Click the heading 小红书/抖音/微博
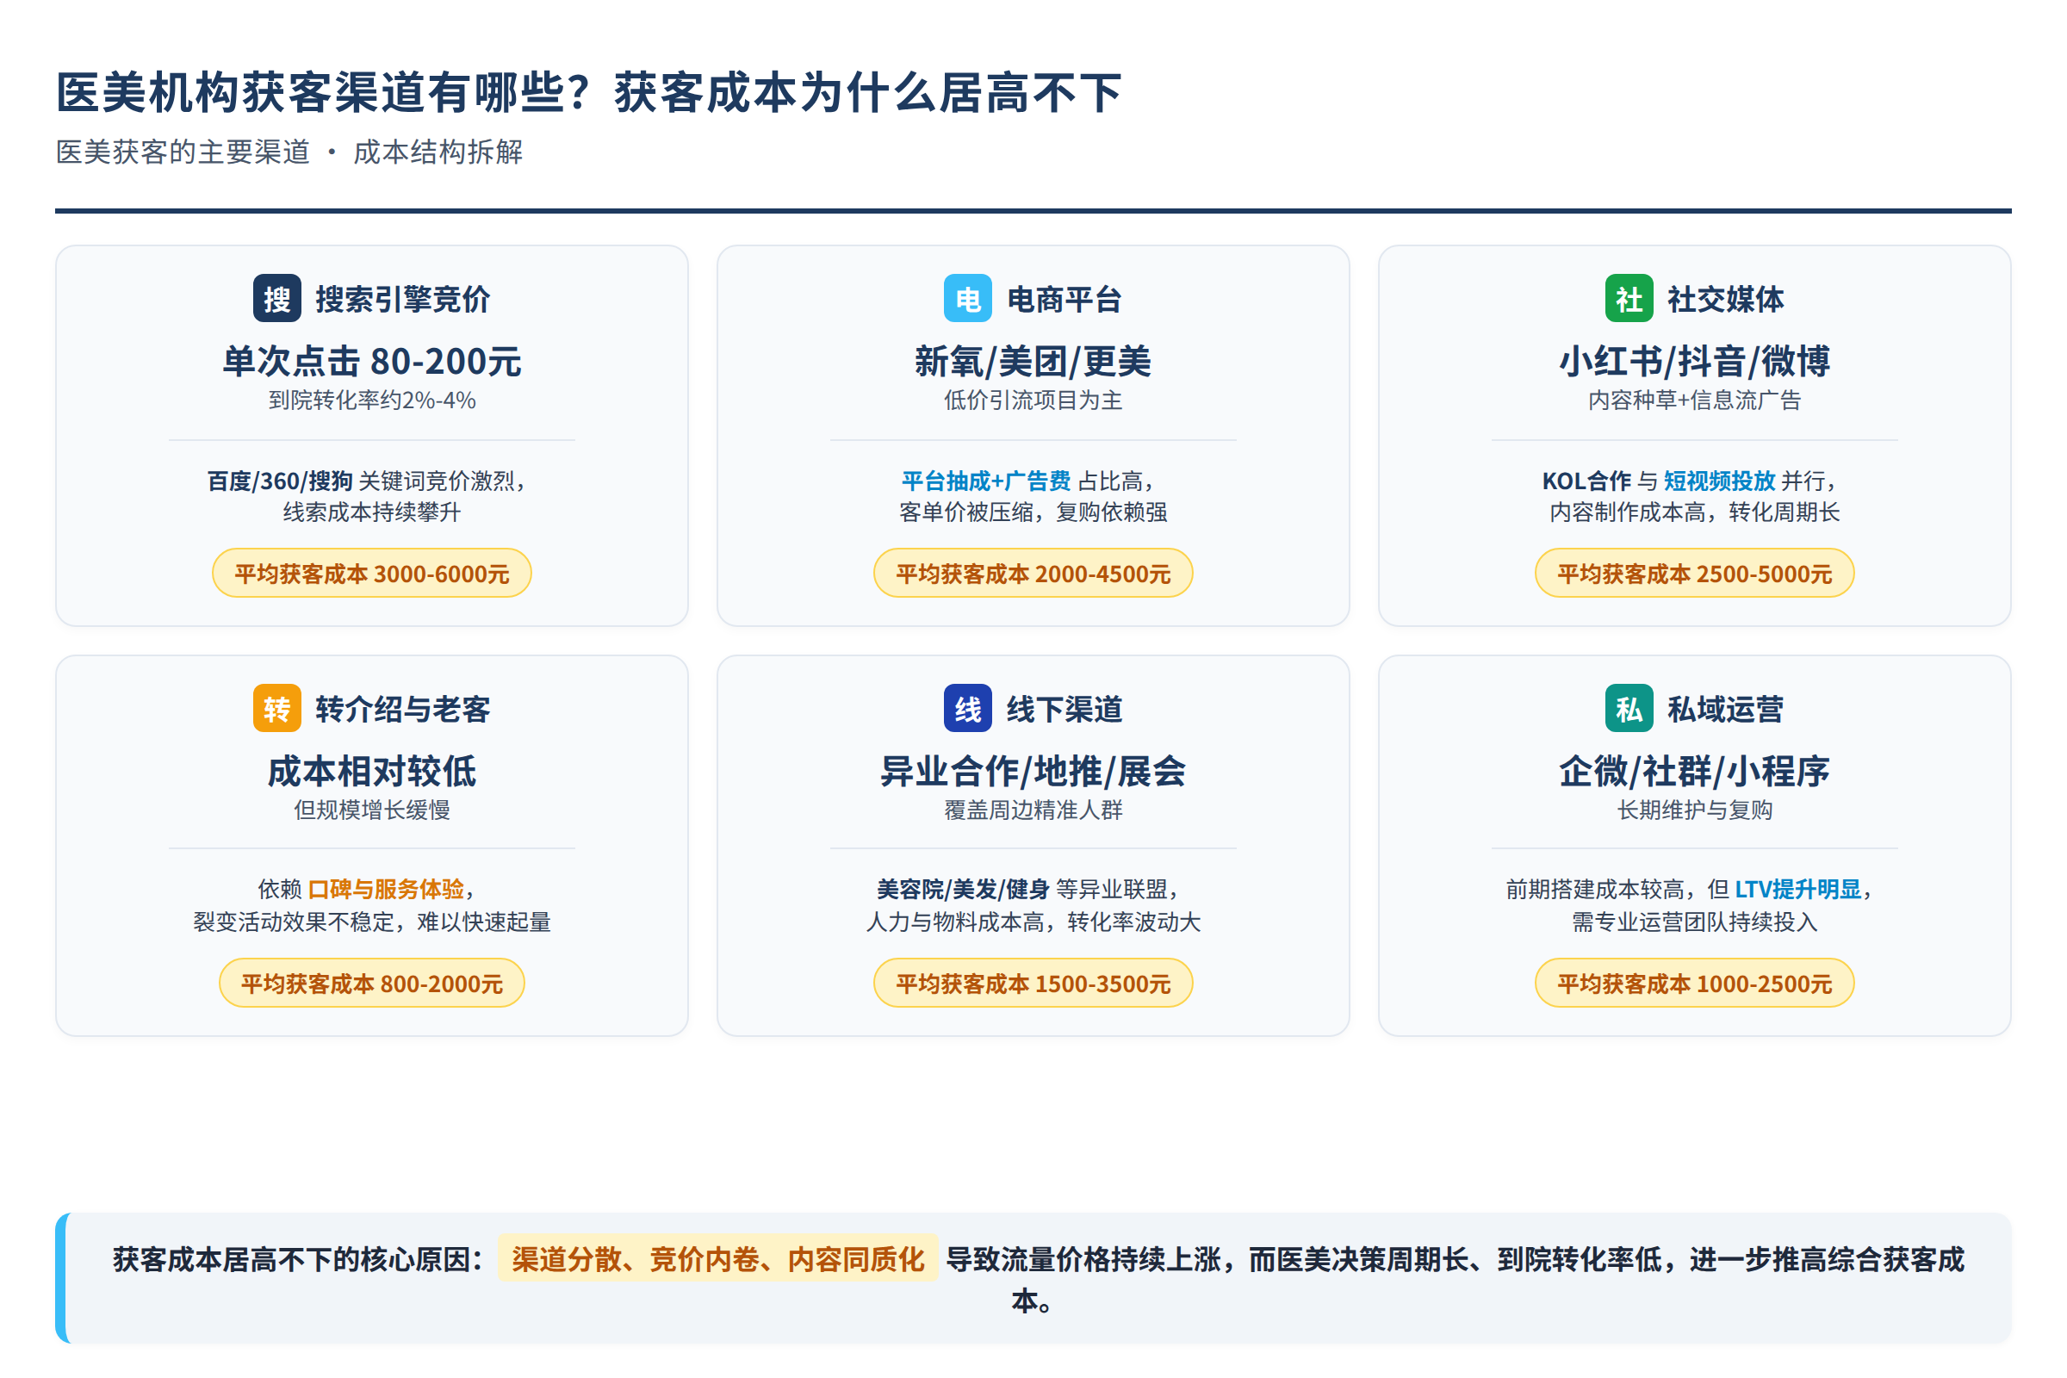This screenshot has height=1378, width=2067. (x=1694, y=361)
